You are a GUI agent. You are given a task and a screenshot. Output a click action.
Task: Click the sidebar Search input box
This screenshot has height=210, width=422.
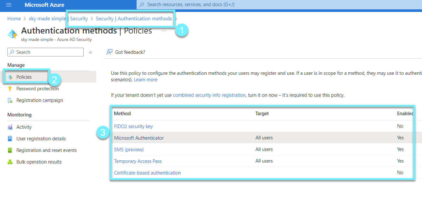pyautogui.click(x=46, y=52)
